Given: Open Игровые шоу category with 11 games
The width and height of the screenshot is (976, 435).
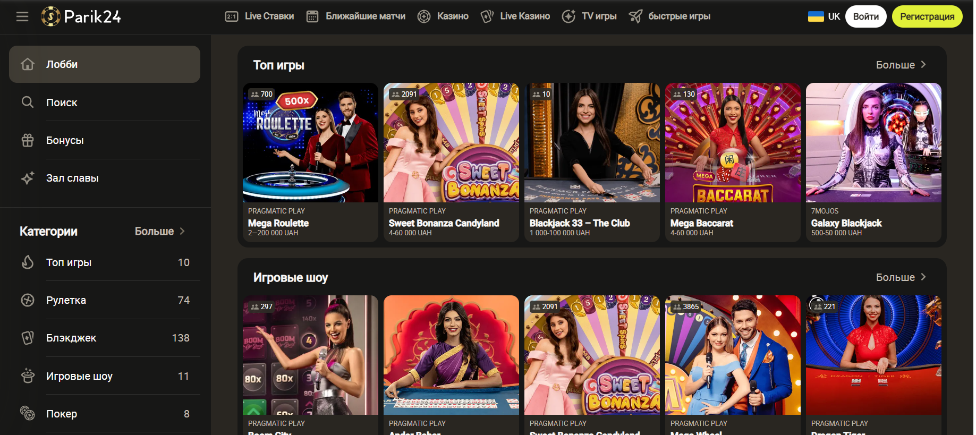Looking at the screenshot, I should pos(105,376).
